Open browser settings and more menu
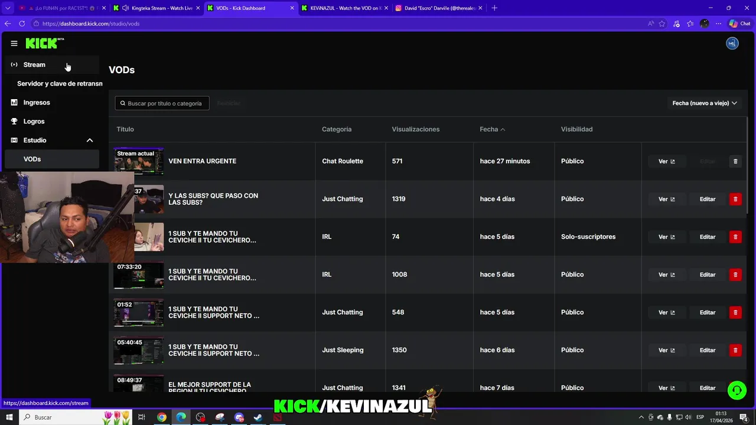 coord(719,24)
